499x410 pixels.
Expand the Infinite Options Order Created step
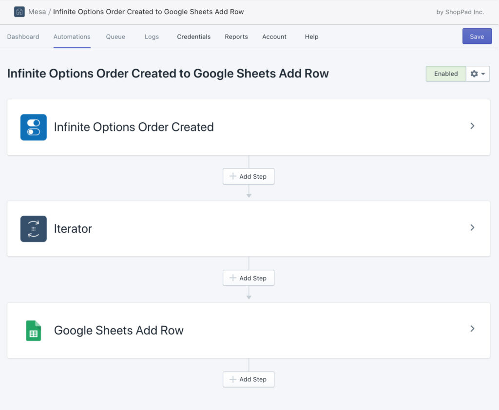tap(472, 126)
